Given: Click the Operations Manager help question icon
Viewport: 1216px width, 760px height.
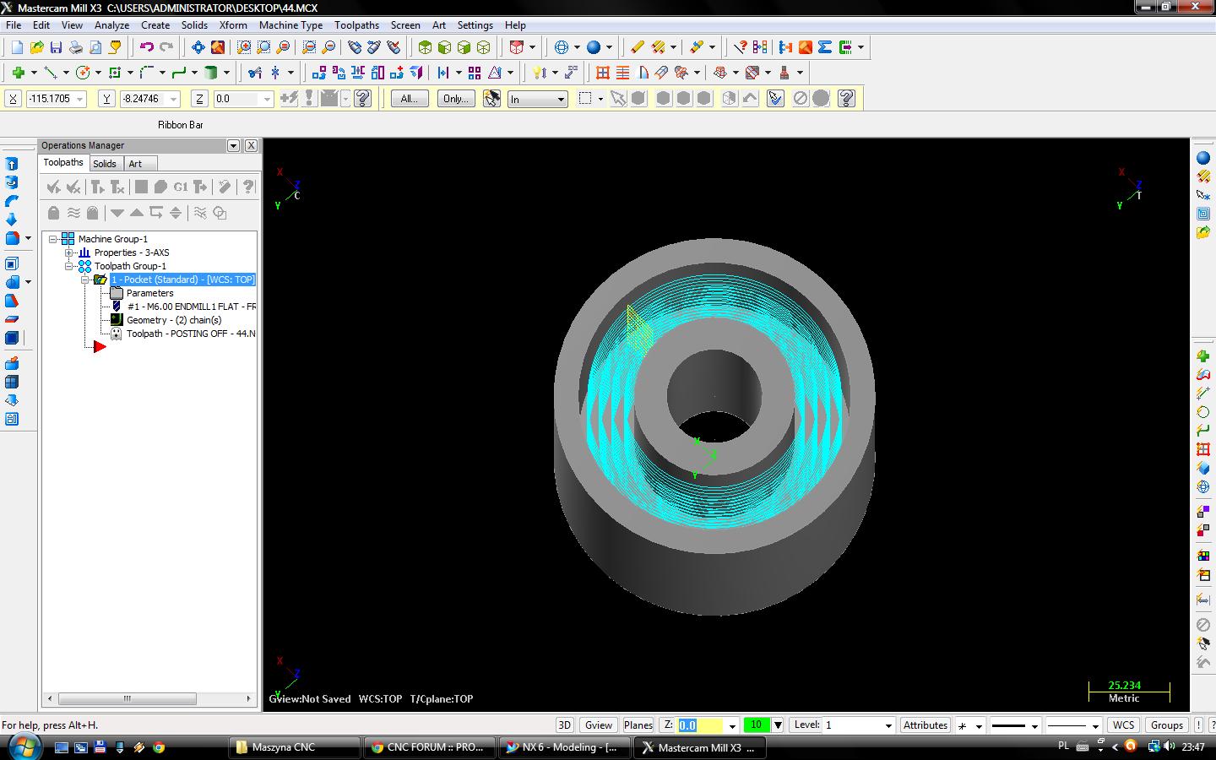Looking at the screenshot, I should 247,187.
